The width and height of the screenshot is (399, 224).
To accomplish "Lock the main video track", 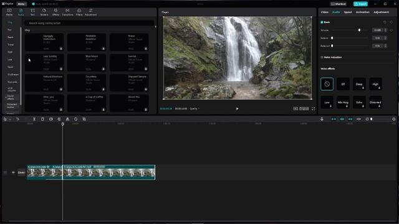I will point(6,172).
